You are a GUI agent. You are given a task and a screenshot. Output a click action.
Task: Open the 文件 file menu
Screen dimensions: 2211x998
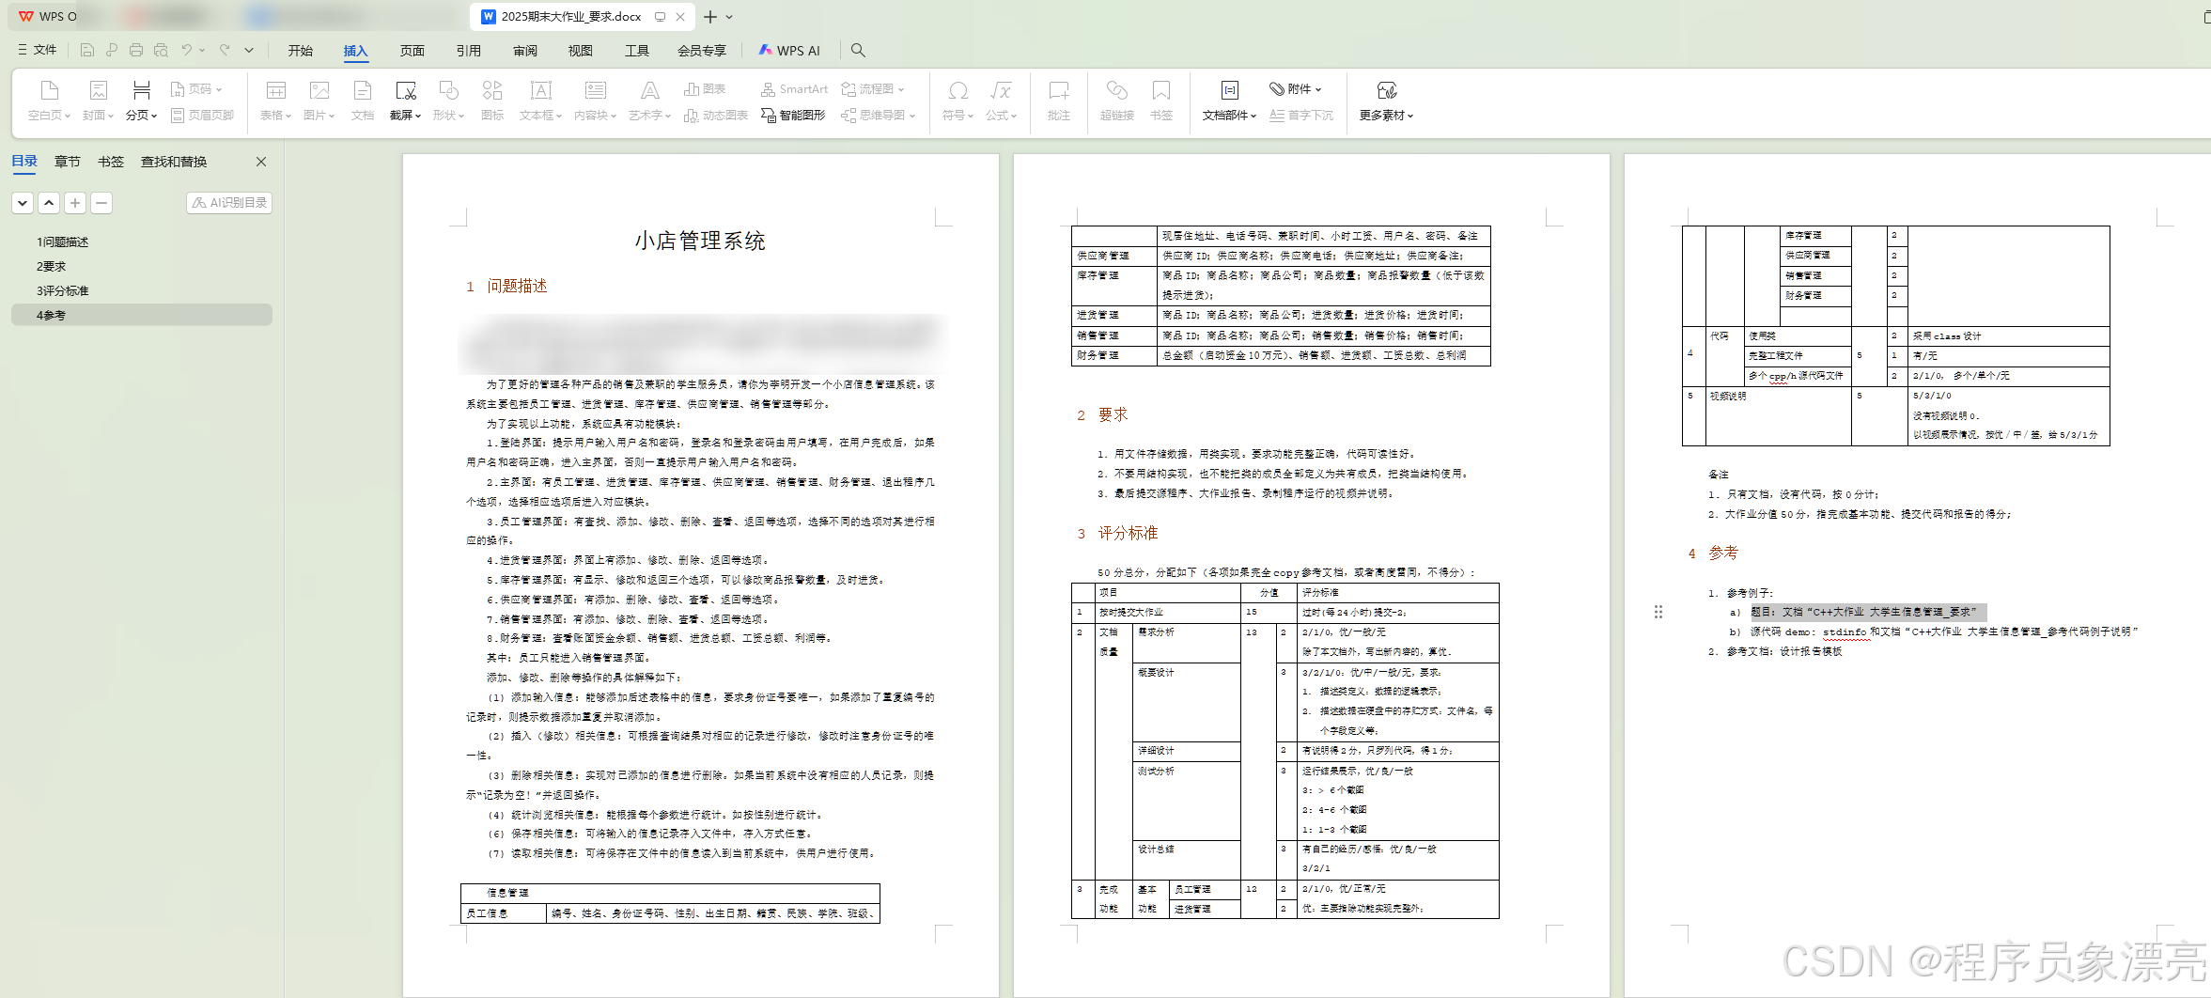pyautogui.click(x=38, y=50)
